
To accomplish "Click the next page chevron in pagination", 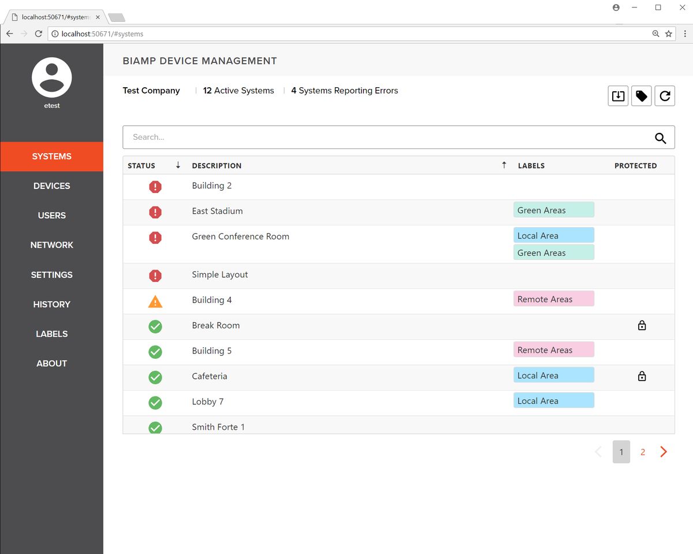I will pos(663,452).
